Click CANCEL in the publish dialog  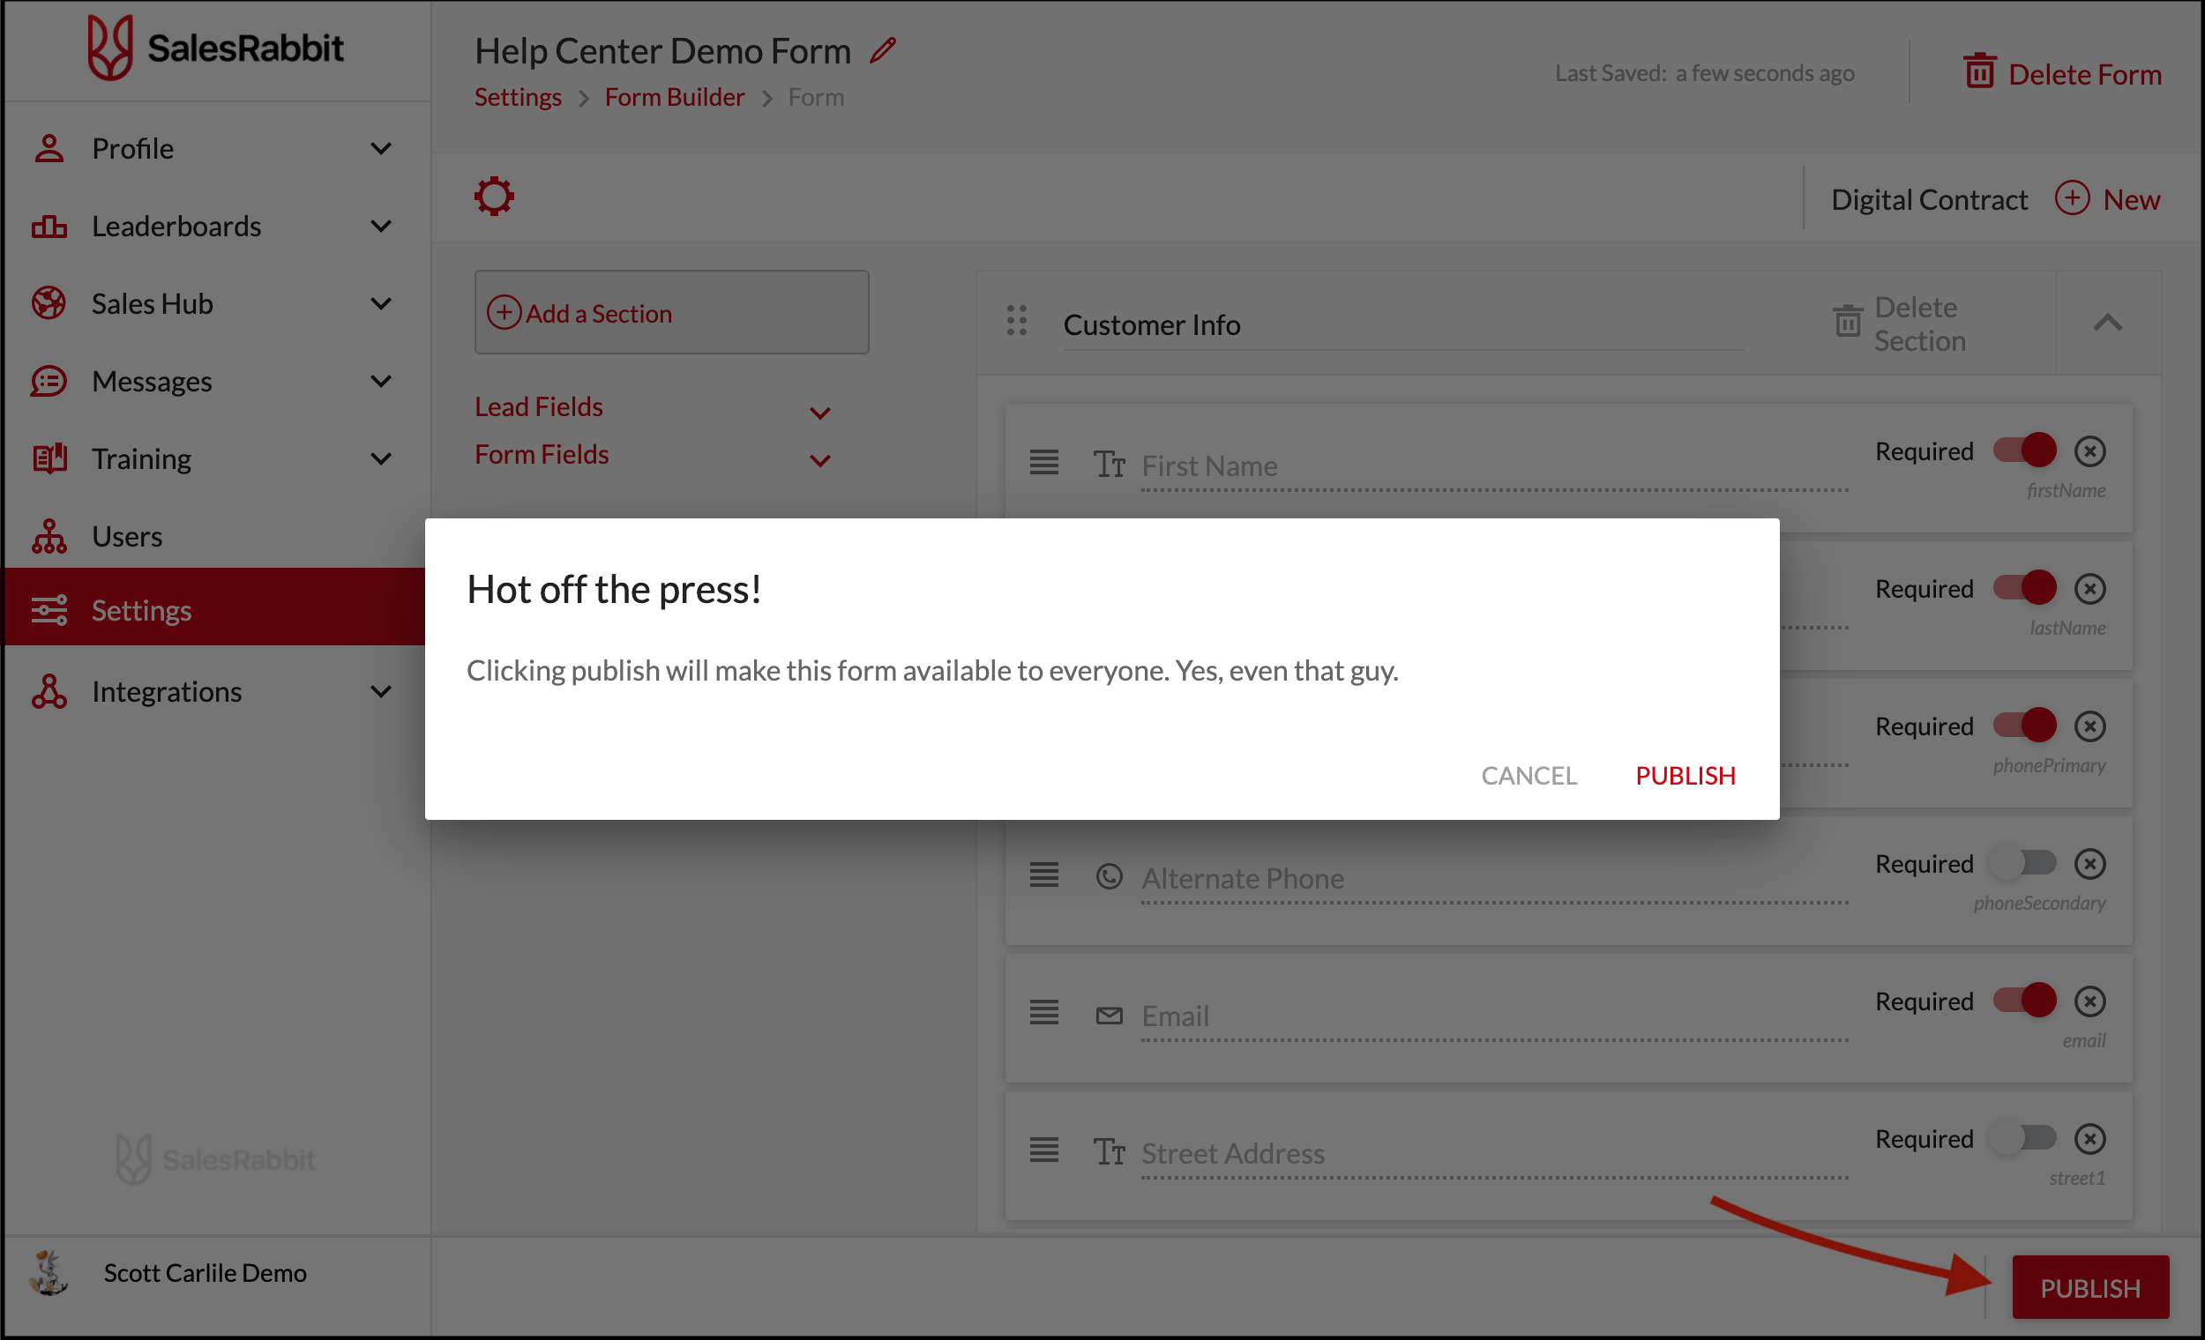click(x=1529, y=776)
